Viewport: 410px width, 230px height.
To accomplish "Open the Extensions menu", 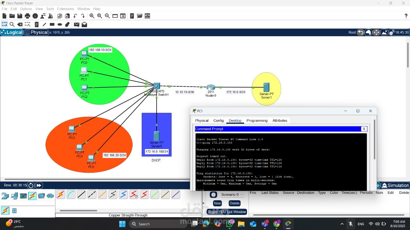I will tap(66, 9).
